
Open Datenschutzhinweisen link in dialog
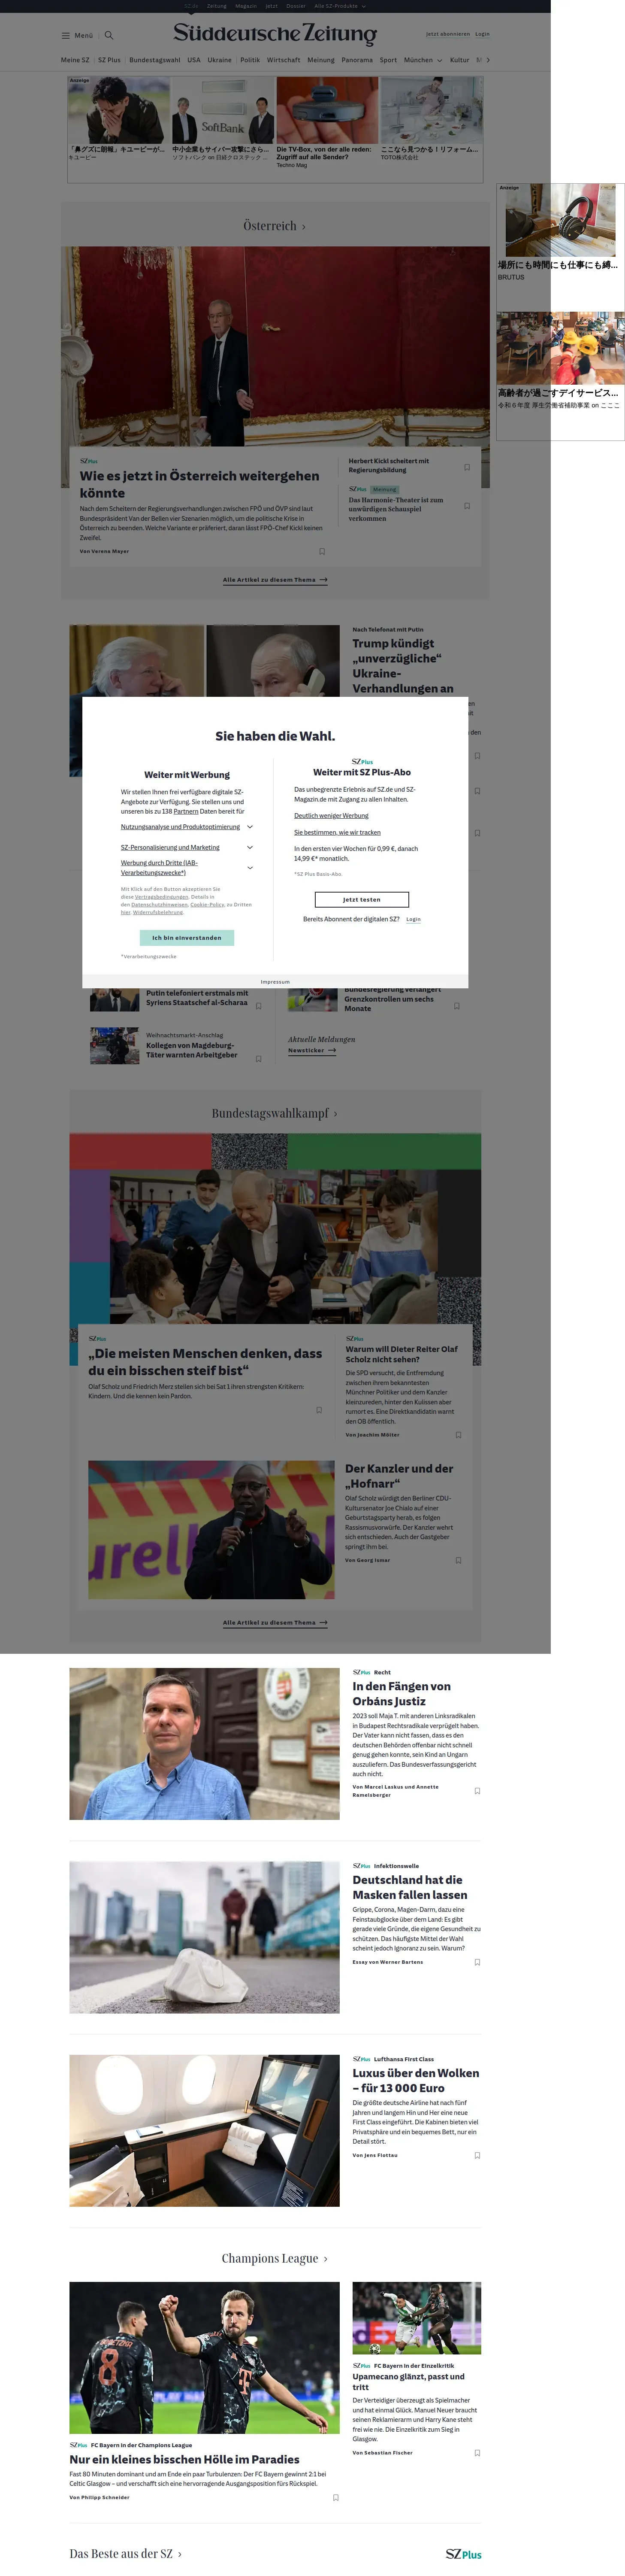(x=159, y=904)
